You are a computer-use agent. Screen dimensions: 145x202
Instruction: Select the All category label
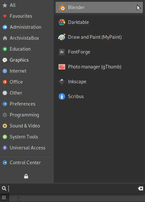click(x=13, y=5)
